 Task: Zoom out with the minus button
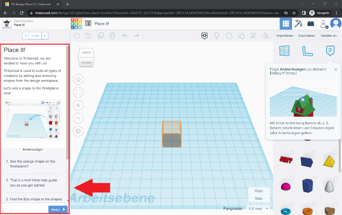(x=78, y=118)
